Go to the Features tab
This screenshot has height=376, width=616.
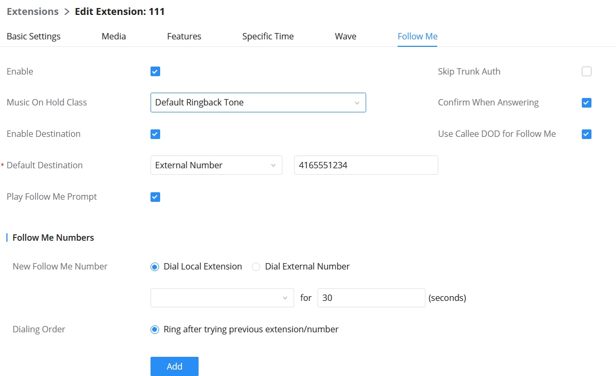(x=184, y=36)
